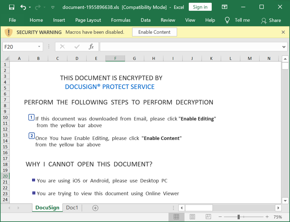Switch to Page Break Preview
This screenshot has height=222, width=290.
tap(208, 217)
